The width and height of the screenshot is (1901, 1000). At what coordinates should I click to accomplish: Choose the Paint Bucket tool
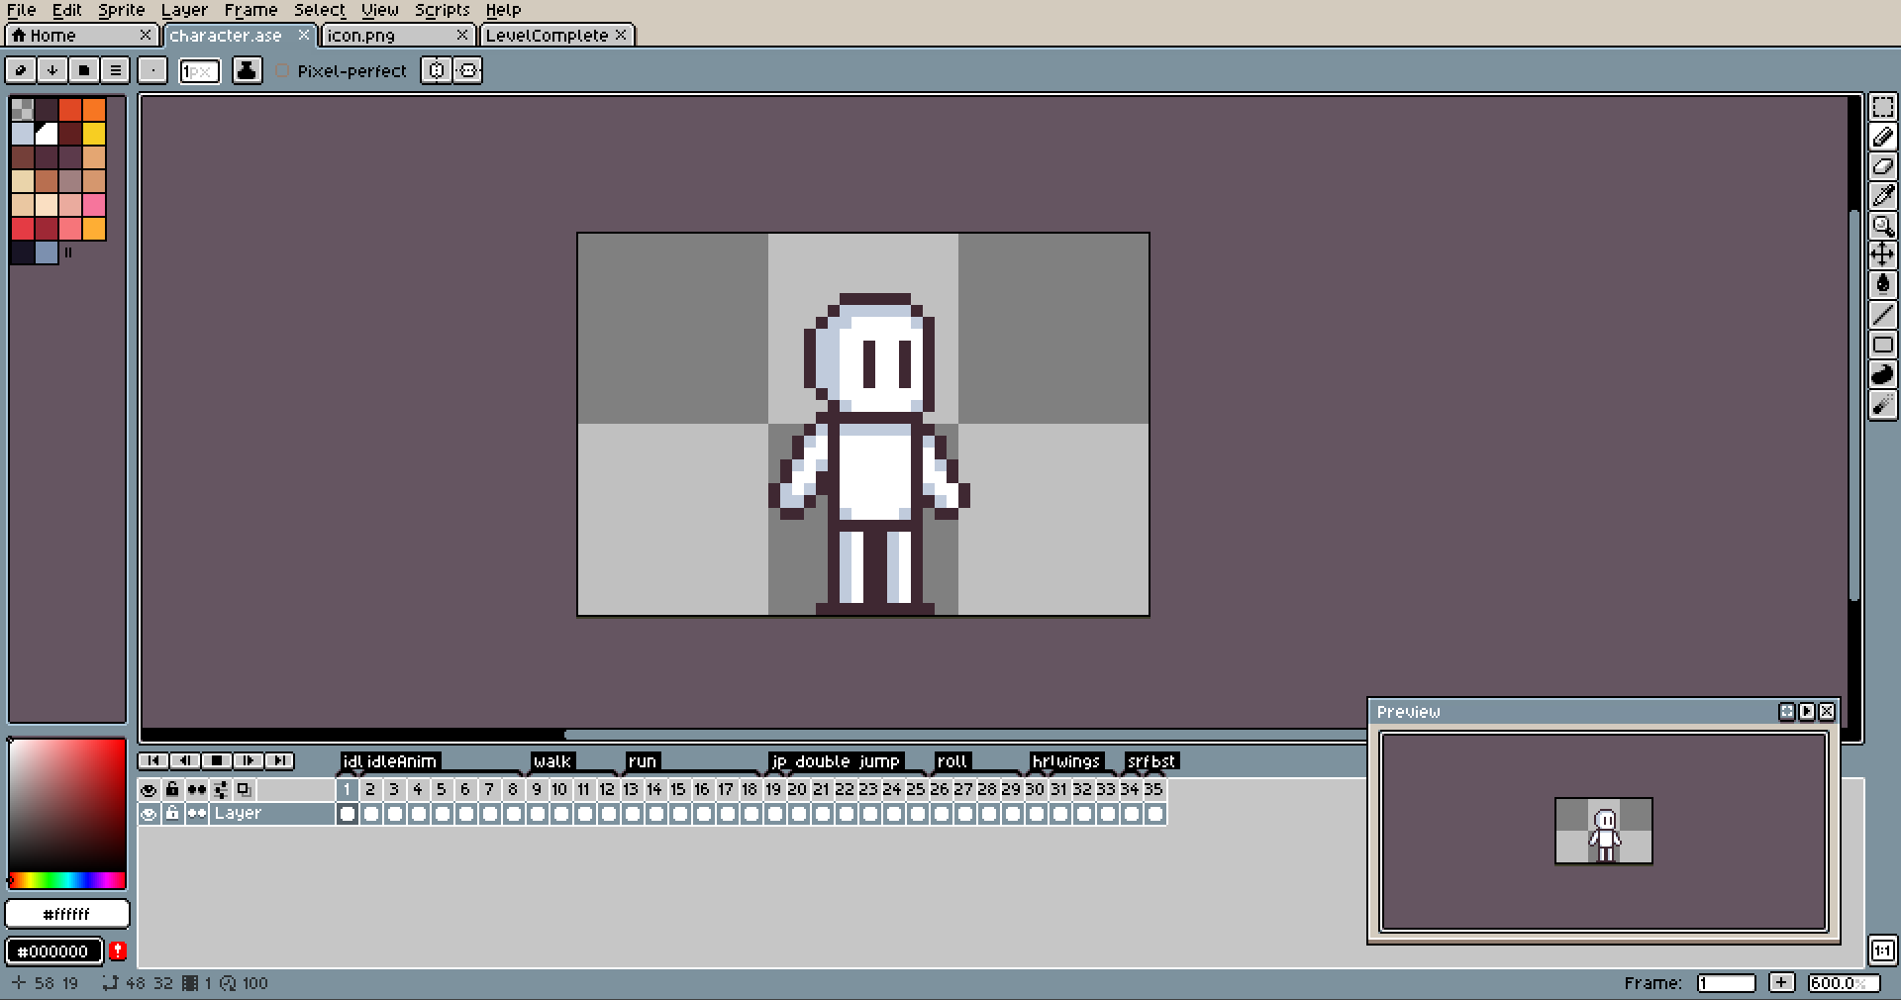(x=1882, y=285)
